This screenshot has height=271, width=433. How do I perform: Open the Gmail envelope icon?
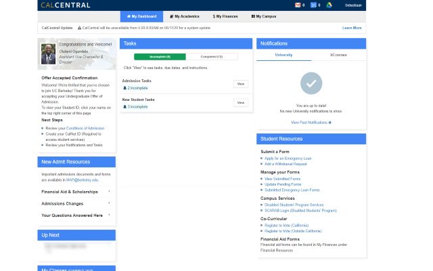point(298,5)
